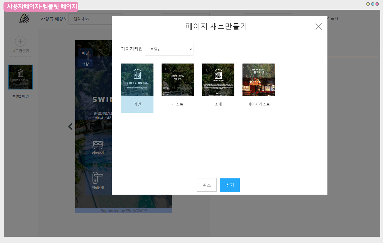The image size is (383, 243).
Task: Select the 메인 page template thumbnail
Action: point(137,80)
